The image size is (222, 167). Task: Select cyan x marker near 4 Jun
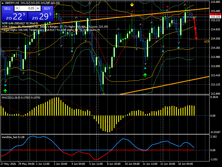coord(72,51)
